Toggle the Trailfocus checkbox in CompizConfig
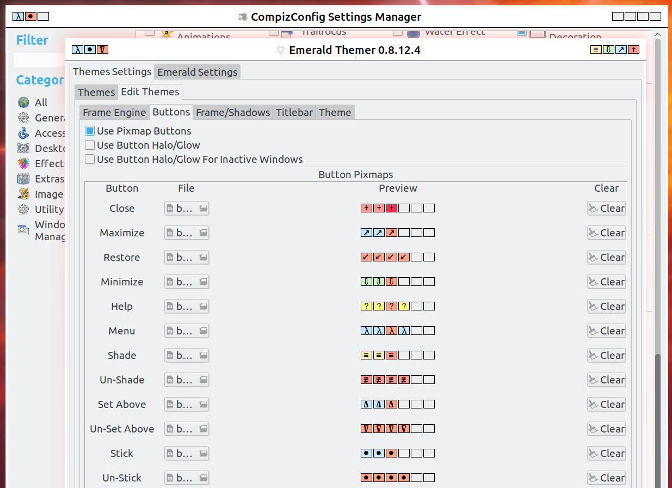The image size is (672, 488). pos(274,33)
